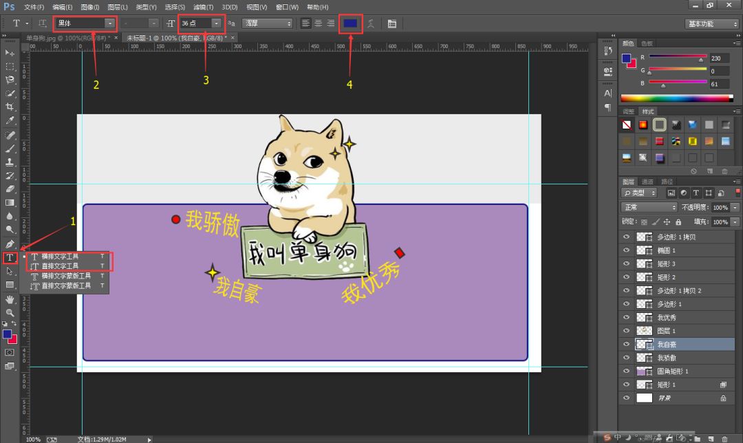743x443 pixels.
Task: Filter layers by pixel layers icon
Action: tap(671, 193)
